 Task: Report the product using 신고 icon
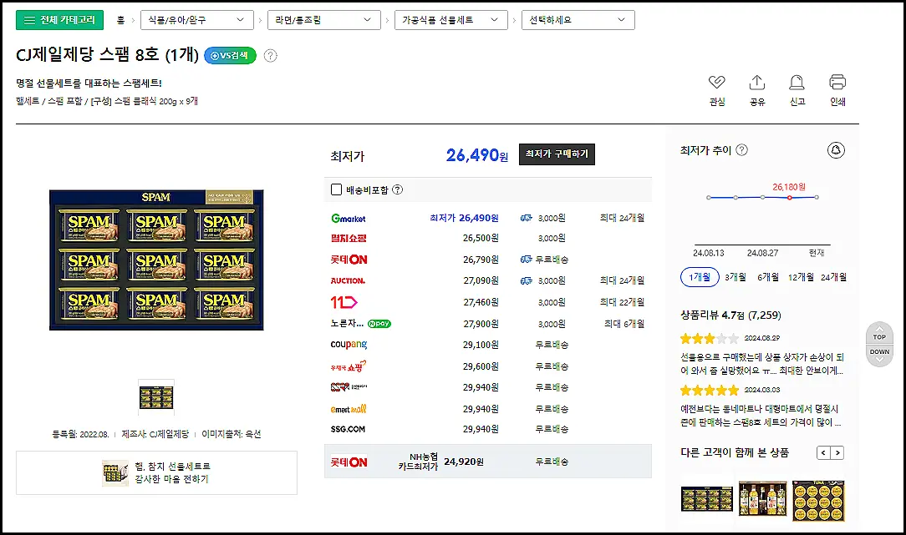[x=796, y=83]
